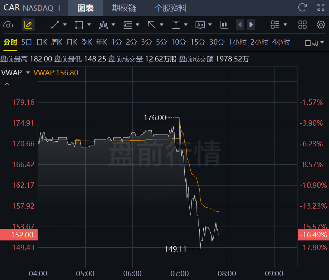
Task: Switch to the 期权链 tab
Action: coord(124,8)
